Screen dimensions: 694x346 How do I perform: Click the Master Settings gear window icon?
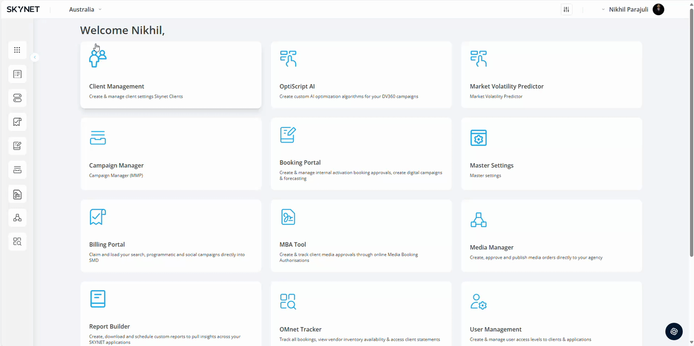(478, 138)
